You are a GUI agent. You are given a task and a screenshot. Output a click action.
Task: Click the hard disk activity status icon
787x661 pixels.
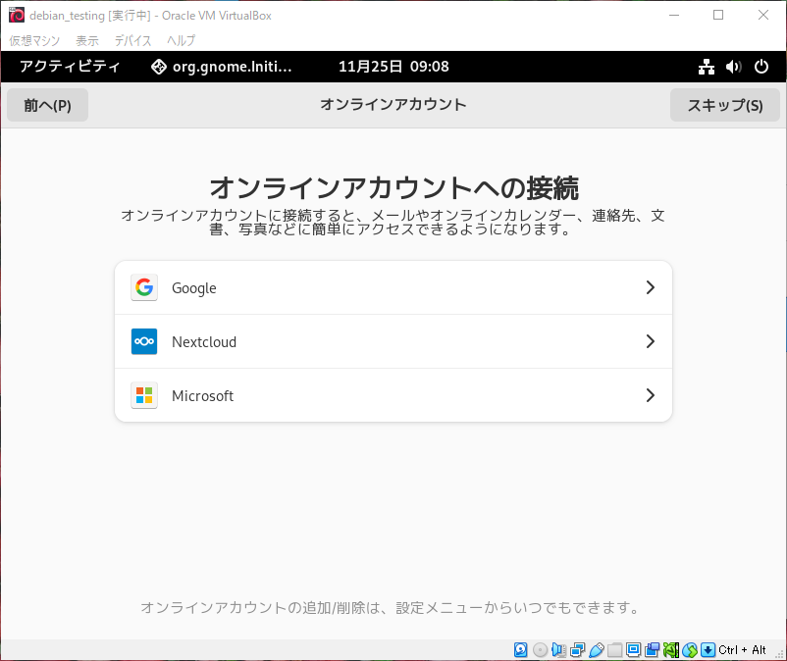(x=520, y=650)
